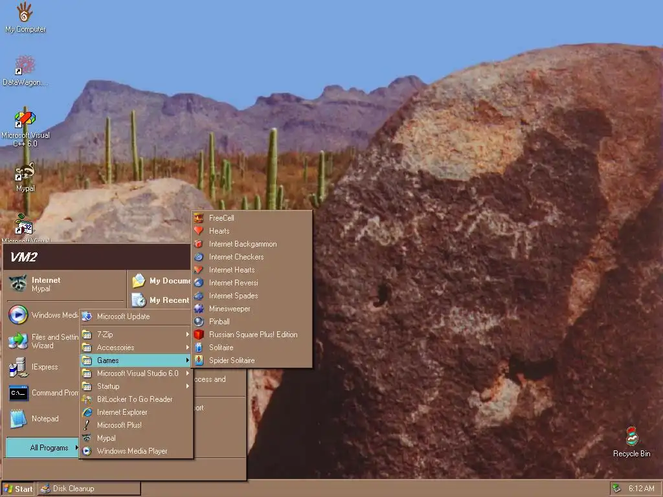Click the Internet Reversi icon

pyautogui.click(x=199, y=283)
